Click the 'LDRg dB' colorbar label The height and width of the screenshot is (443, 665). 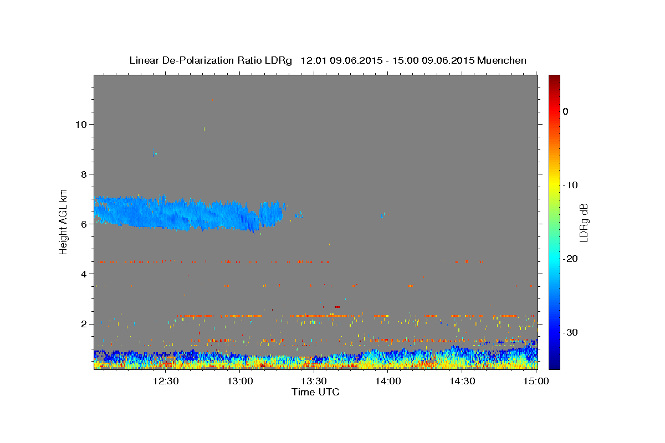[583, 223]
